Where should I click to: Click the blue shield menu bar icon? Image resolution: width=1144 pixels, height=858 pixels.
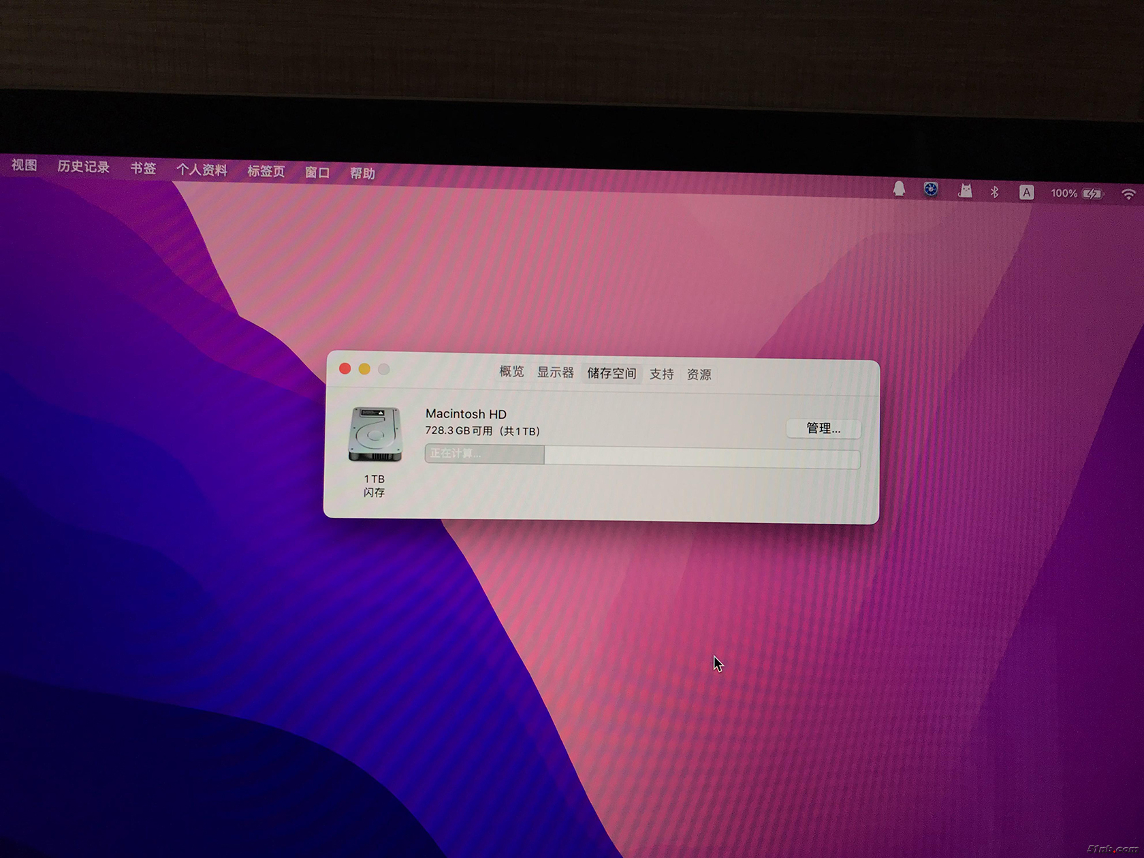pyautogui.click(x=931, y=190)
